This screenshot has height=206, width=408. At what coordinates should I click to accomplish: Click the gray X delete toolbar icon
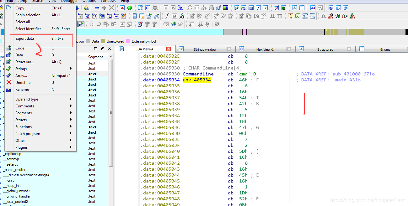tap(111, 8)
